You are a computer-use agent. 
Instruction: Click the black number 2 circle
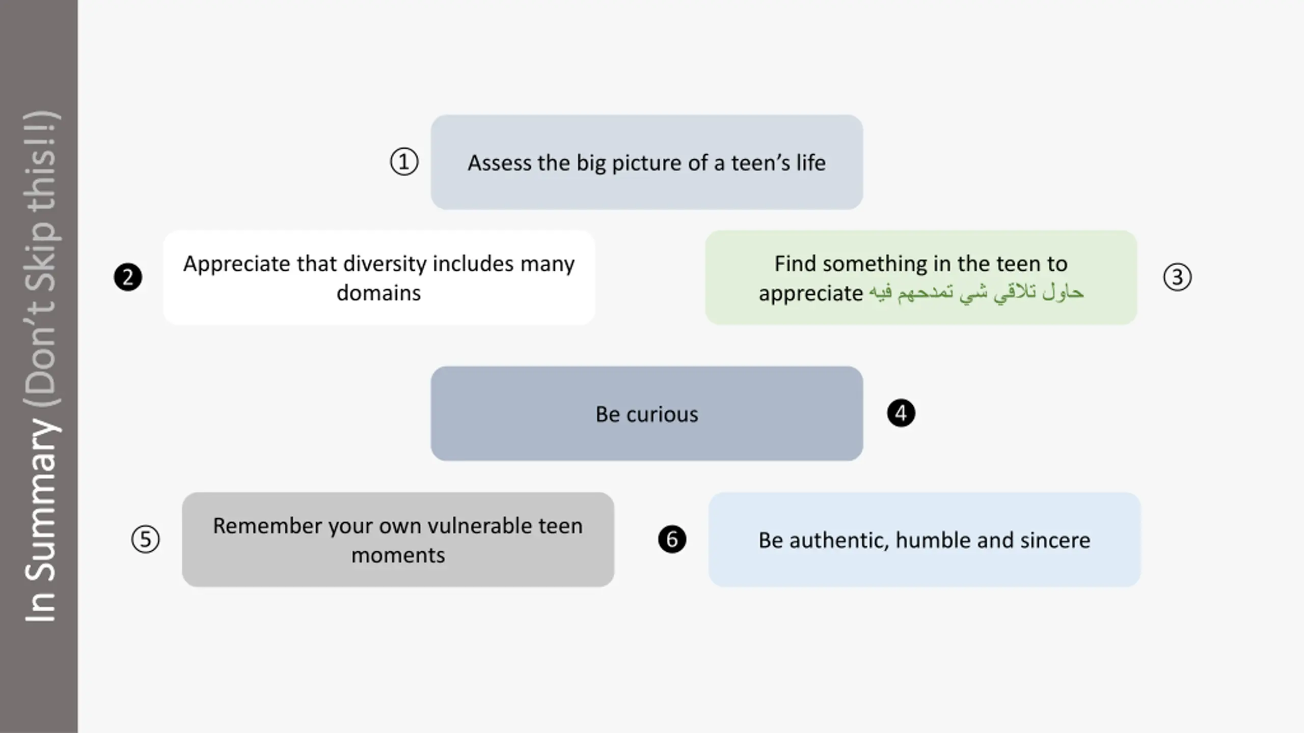click(x=128, y=277)
